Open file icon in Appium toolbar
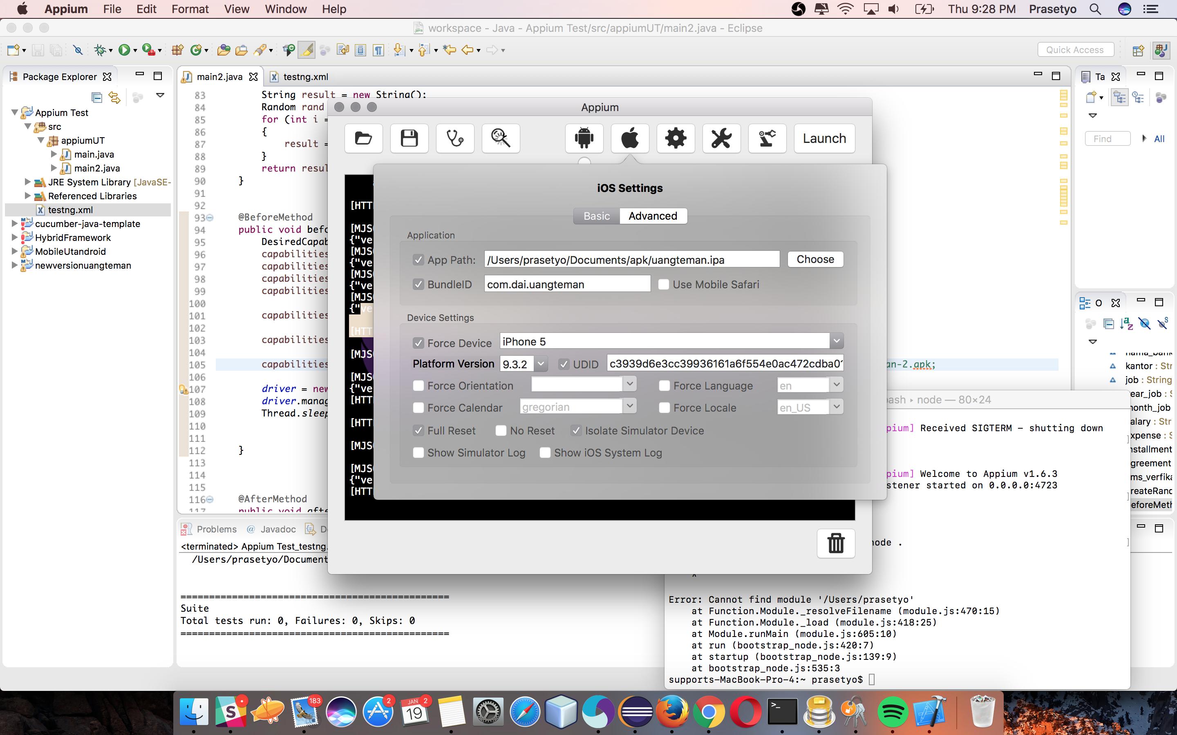 point(363,138)
